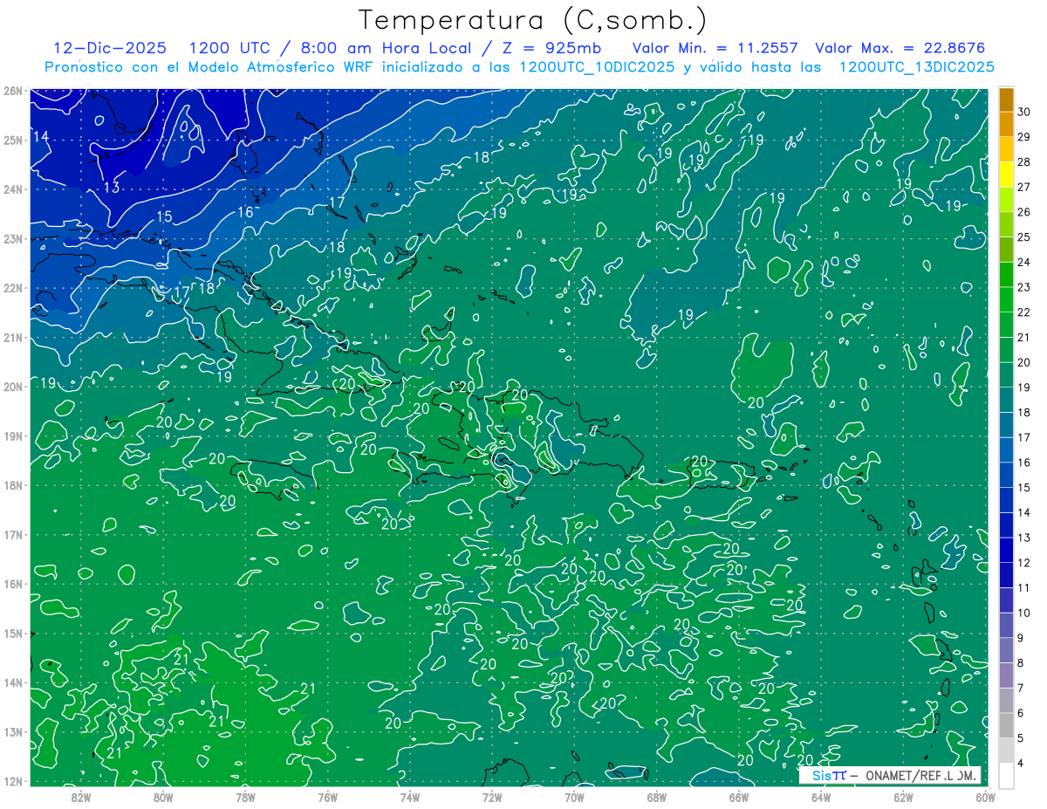Click the longitude axis label "60W"
Screen dimensions: 1047x809
coord(985,796)
